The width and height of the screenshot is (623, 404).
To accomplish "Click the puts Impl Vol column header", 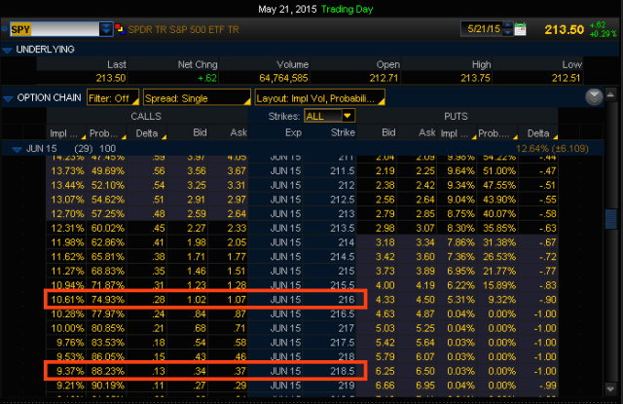I will tap(457, 133).
